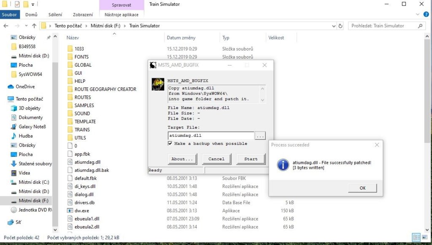Click inside the Target File input field
Screen dimensions: 432x245
[211, 136]
